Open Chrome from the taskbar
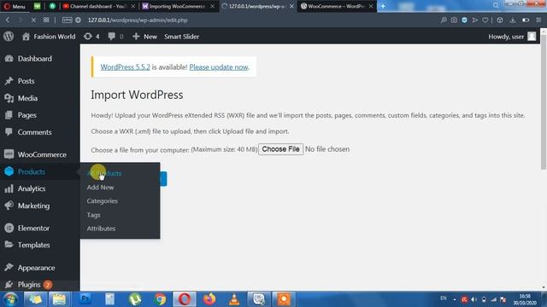 (160, 299)
